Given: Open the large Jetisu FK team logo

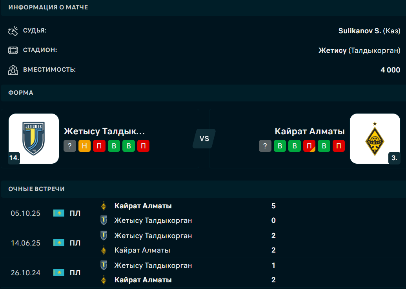Looking at the screenshot, I should point(34,138).
